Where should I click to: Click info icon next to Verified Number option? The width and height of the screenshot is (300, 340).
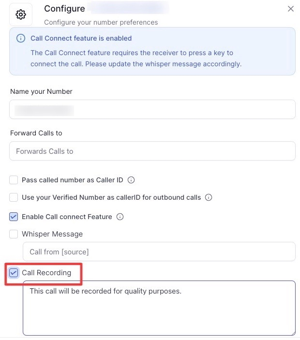[209, 197]
